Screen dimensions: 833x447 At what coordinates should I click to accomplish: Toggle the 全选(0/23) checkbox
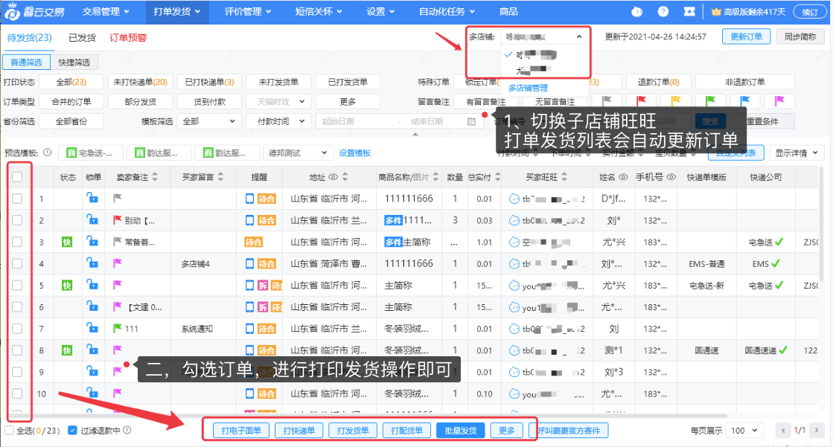[x=10, y=430]
